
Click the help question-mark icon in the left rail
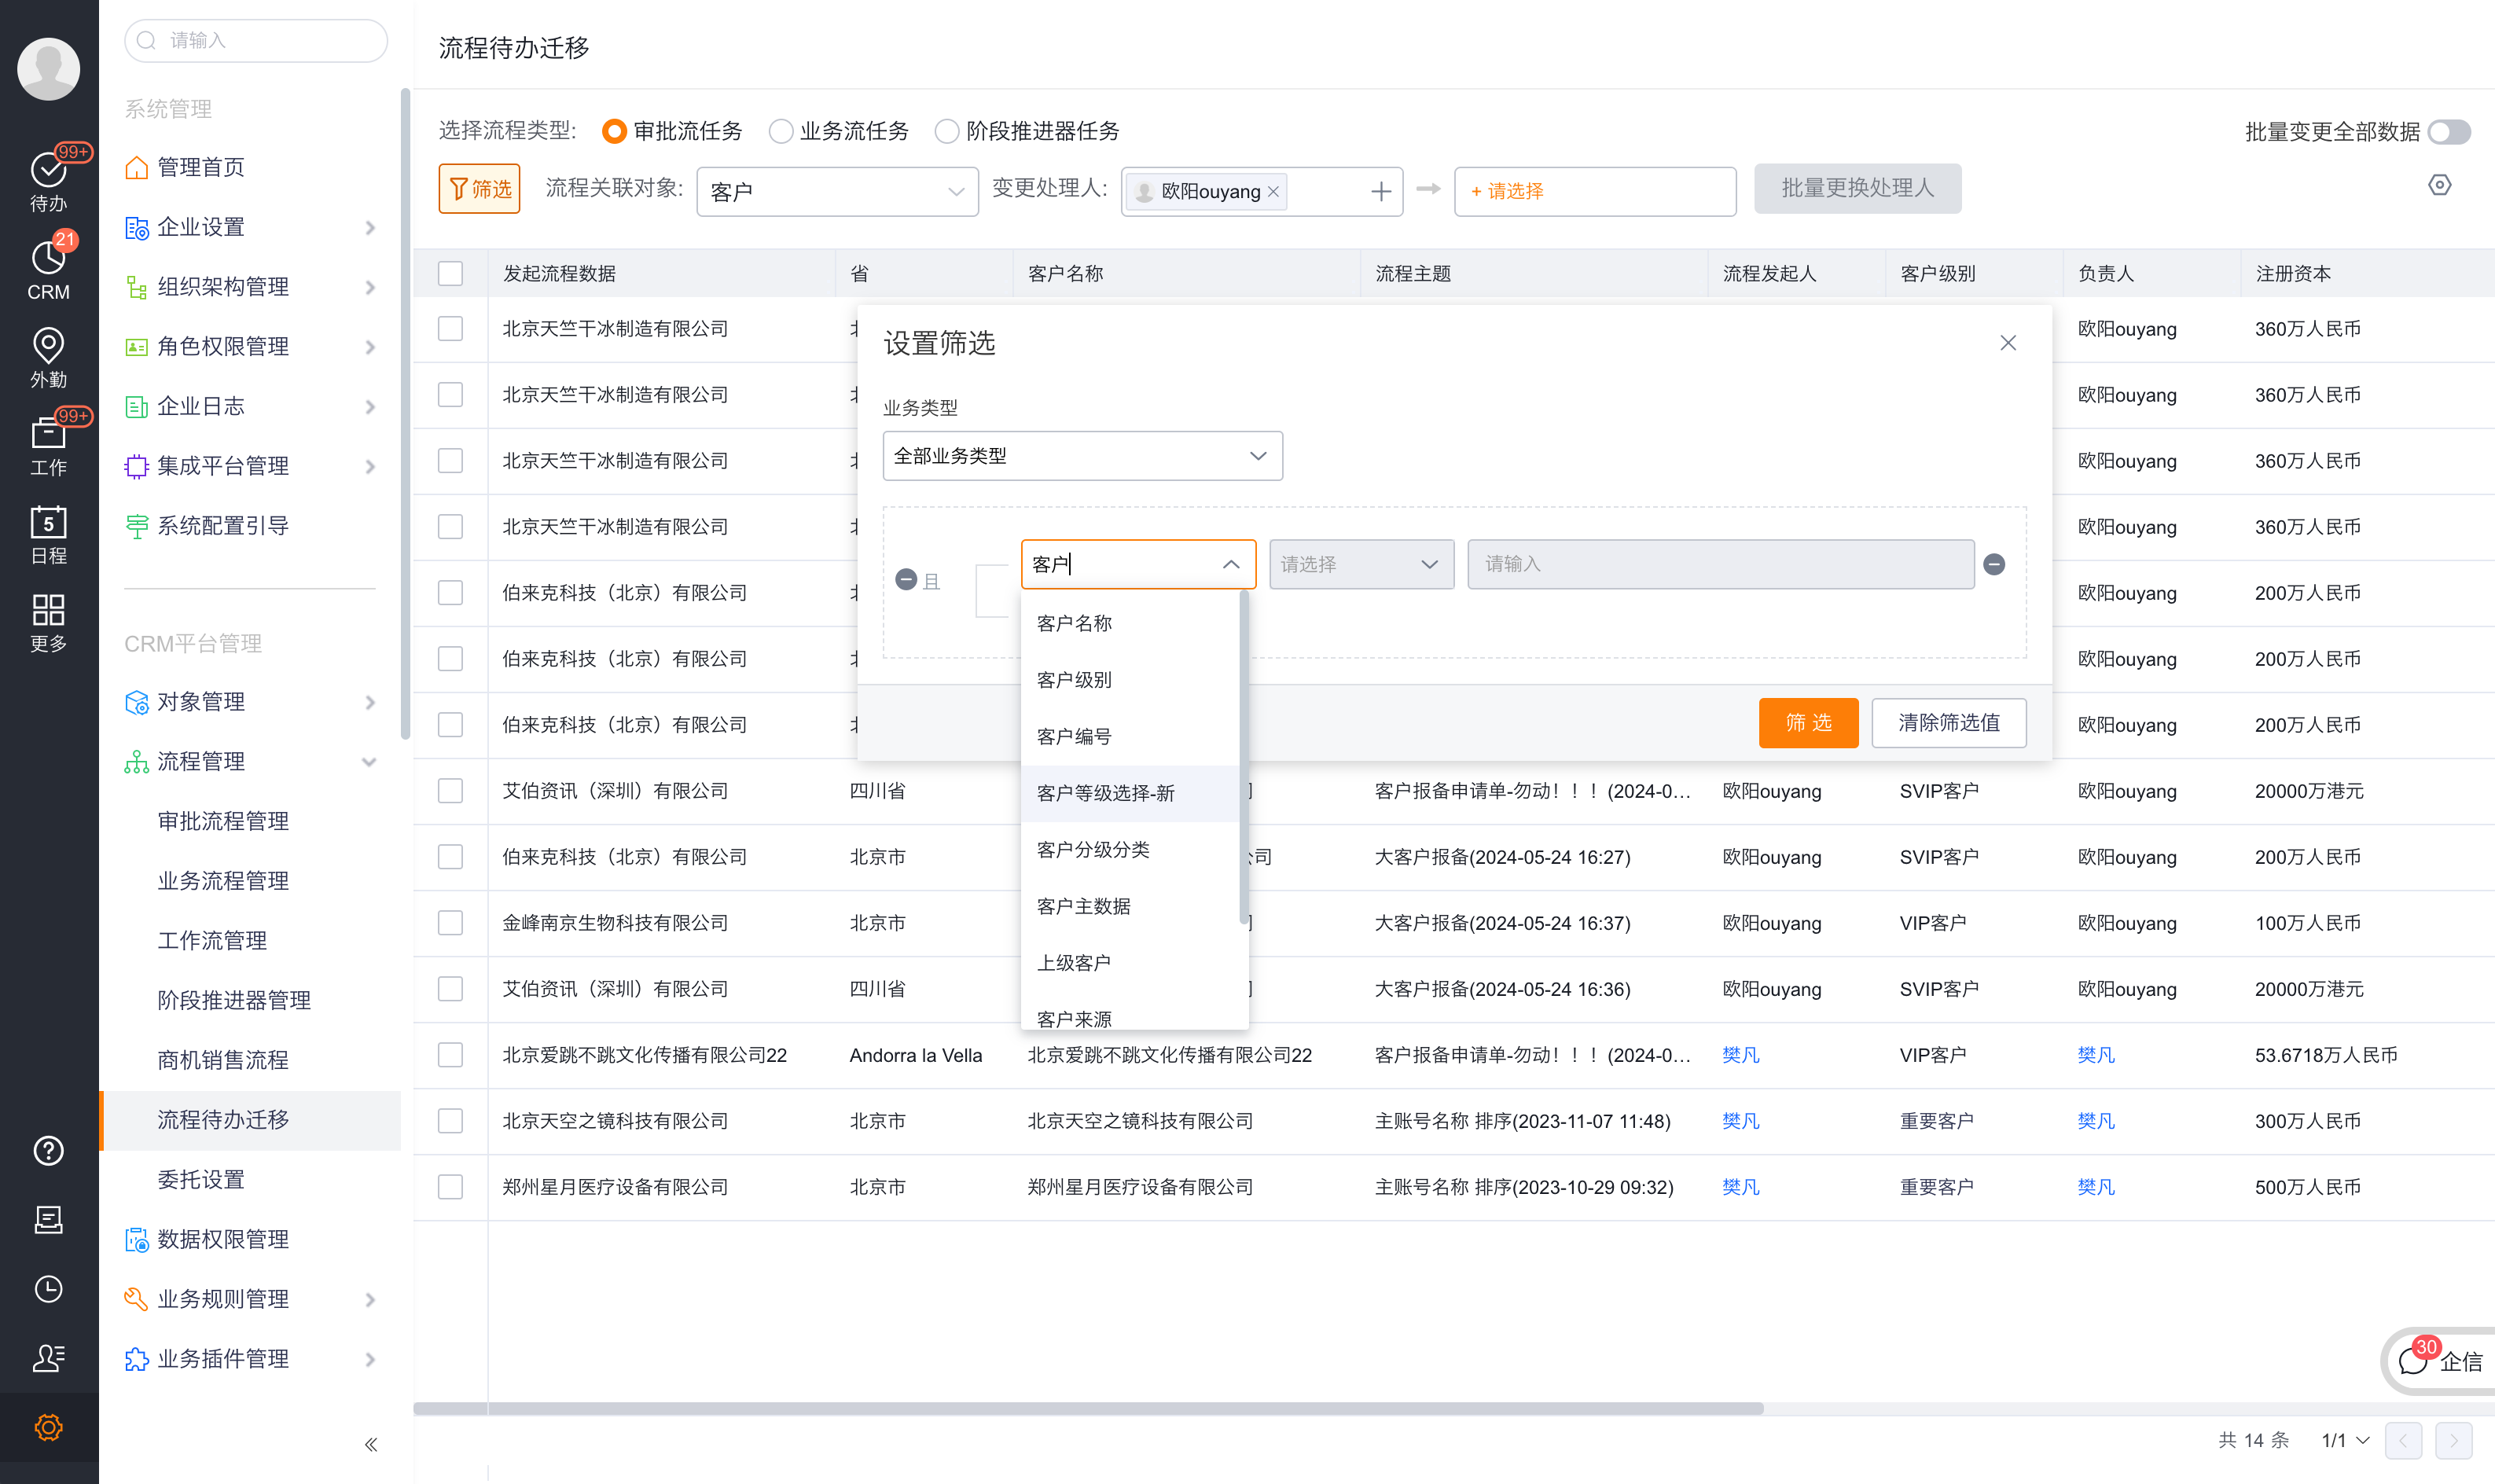[48, 1150]
